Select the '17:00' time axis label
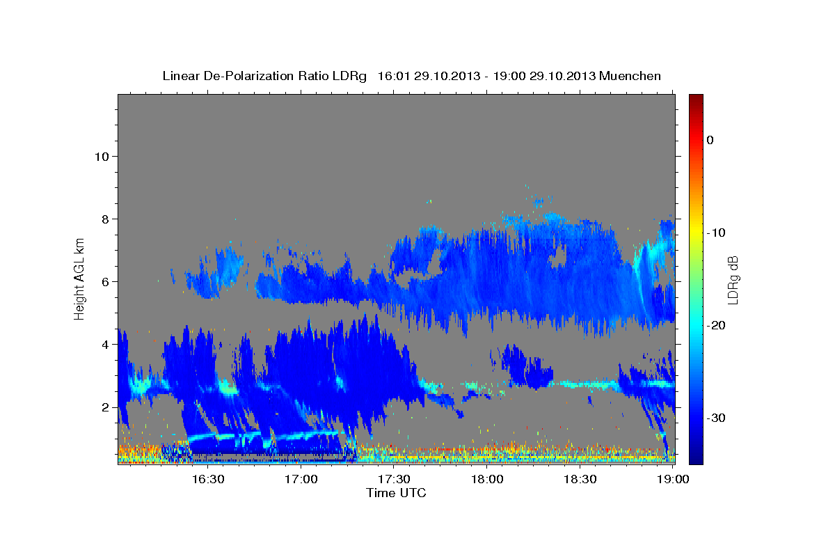Screen dimensions: 835x557 (301, 479)
